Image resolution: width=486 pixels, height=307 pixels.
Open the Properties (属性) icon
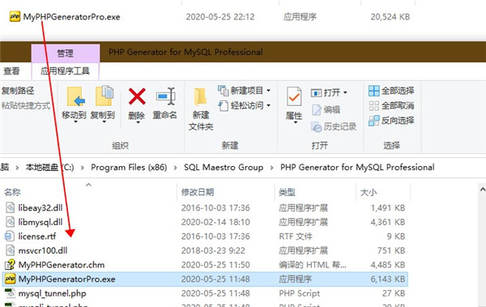[x=294, y=96]
